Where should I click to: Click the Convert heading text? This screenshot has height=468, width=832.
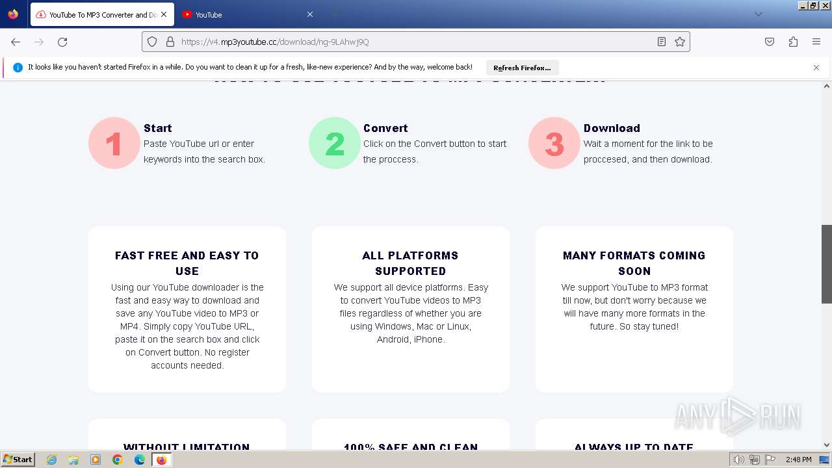tap(385, 128)
